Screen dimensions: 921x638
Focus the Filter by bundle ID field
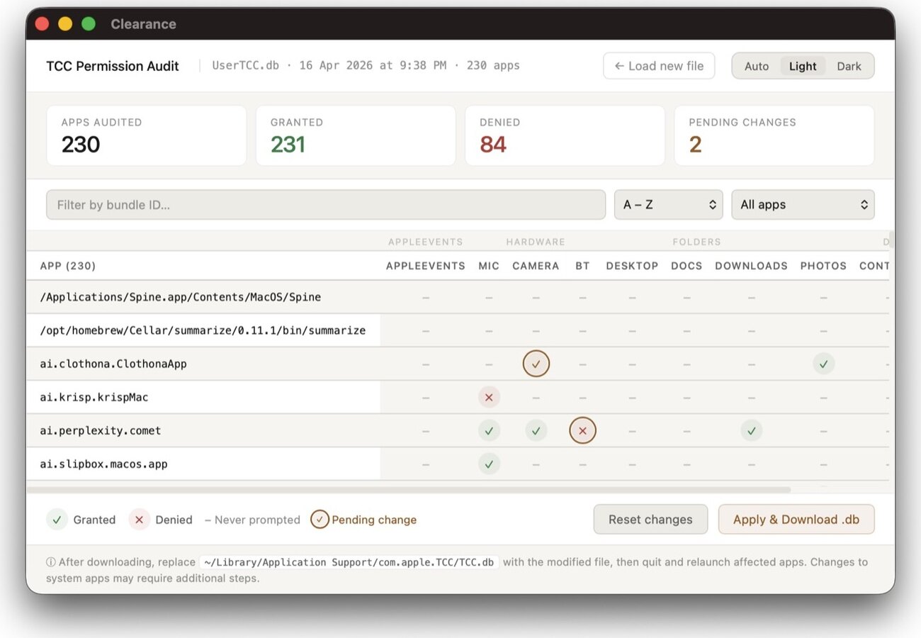pyautogui.click(x=326, y=205)
